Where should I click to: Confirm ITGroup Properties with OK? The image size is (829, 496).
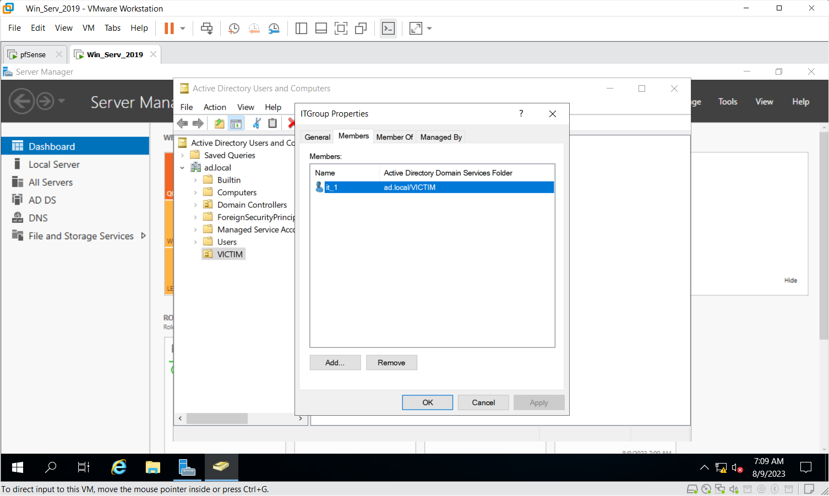(x=428, y=403)
